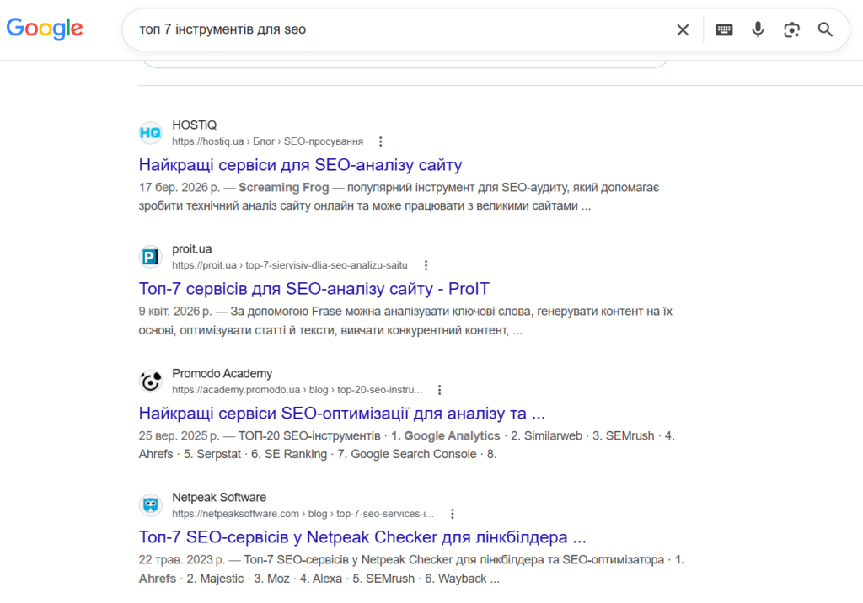863x603 pixels.
Task: Submit search with the magnifying glass icon
Action: tap(825, 29)
